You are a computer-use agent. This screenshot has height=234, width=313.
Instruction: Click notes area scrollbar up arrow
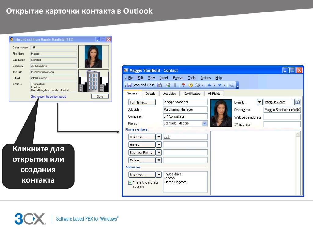[x=298, y=134]
